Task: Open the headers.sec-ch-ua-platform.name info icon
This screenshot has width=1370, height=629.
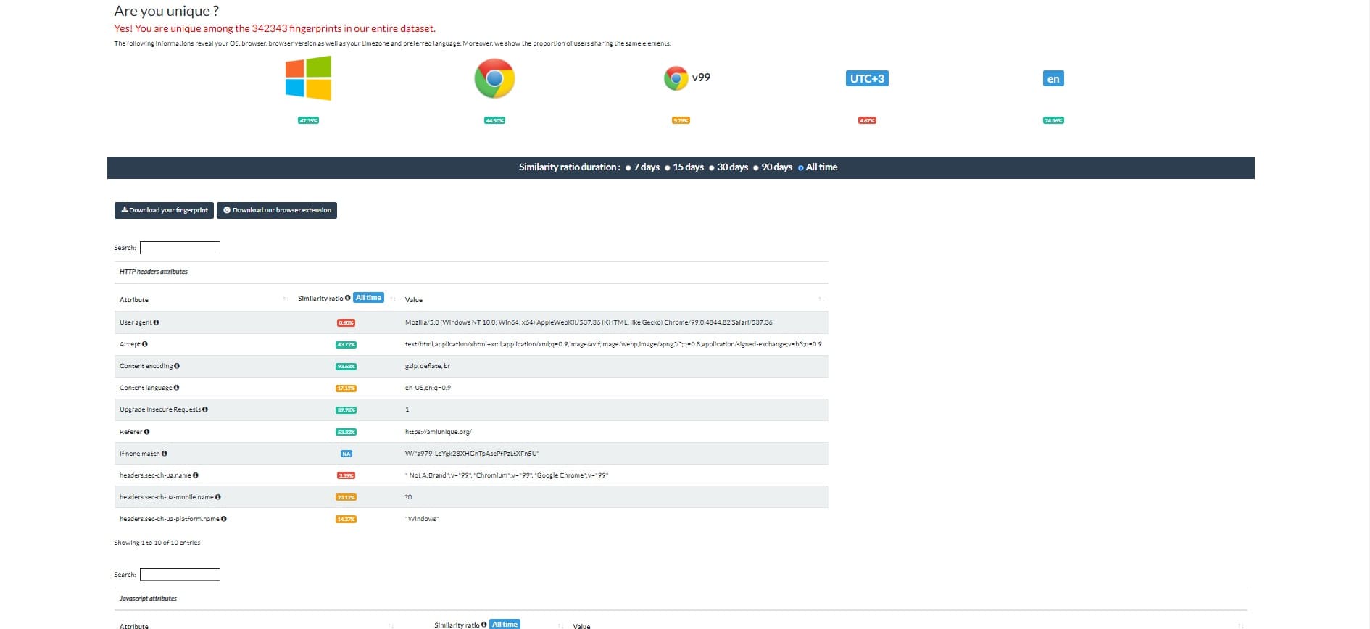Action: click(224, 519)
